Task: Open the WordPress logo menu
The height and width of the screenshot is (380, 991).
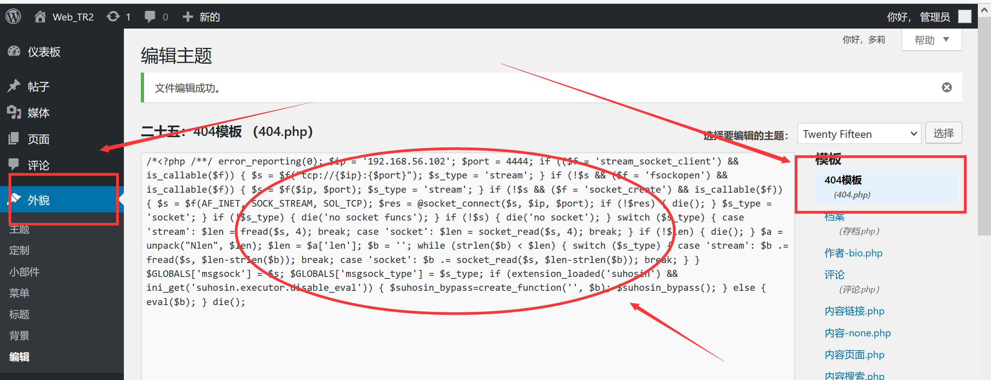Action: coord(13,17)
